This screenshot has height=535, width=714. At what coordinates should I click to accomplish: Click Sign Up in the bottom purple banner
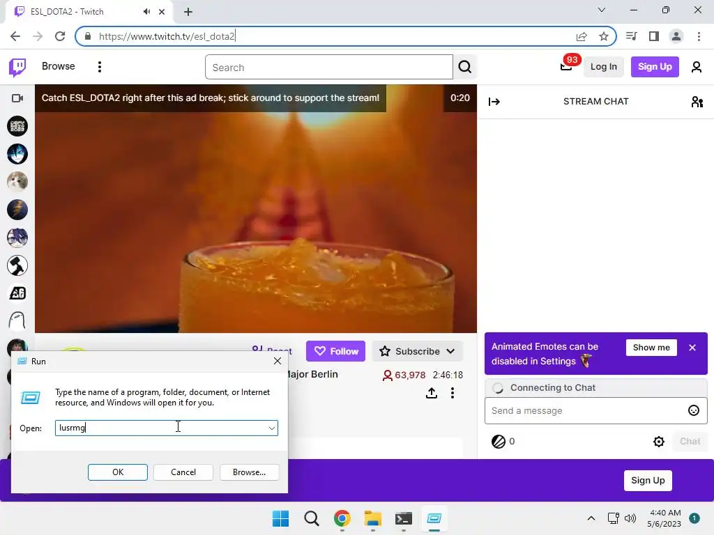648,481
